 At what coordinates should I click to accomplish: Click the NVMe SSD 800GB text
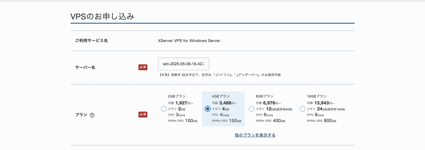pos(322,121)
